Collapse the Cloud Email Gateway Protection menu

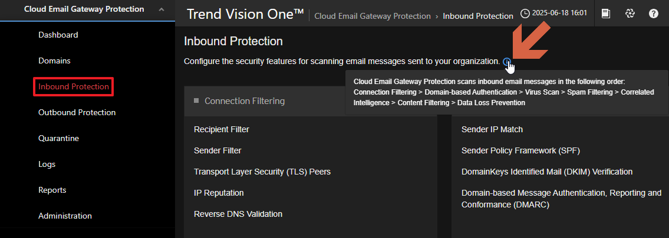pos(162,9)
